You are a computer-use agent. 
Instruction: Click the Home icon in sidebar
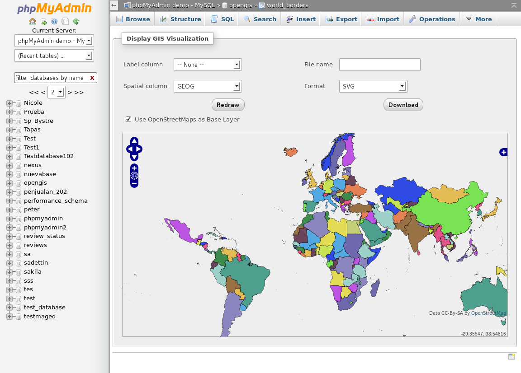coord(33,21)
